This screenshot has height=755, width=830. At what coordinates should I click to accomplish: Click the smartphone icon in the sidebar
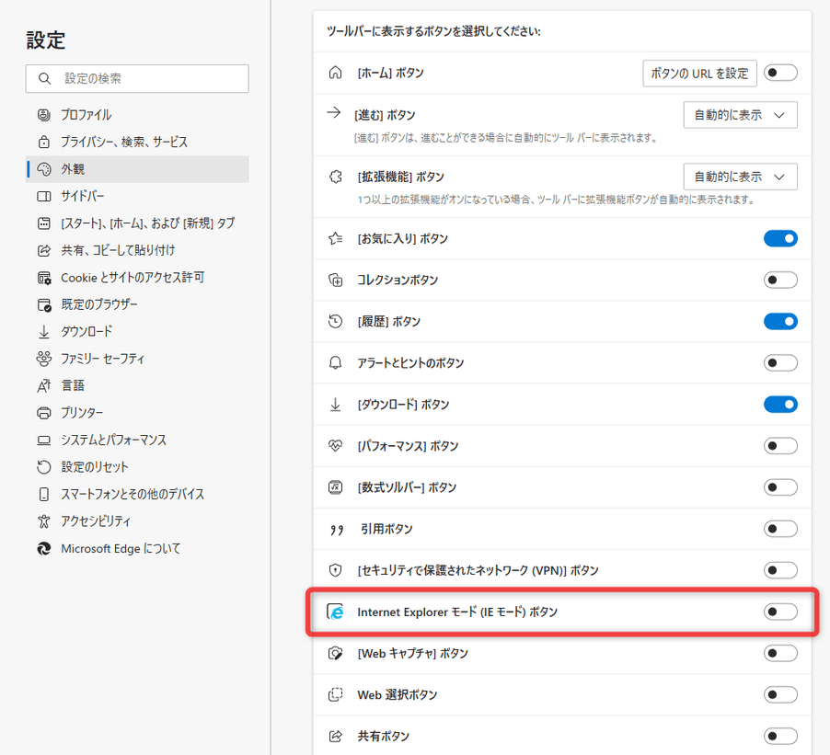[44, 494]
